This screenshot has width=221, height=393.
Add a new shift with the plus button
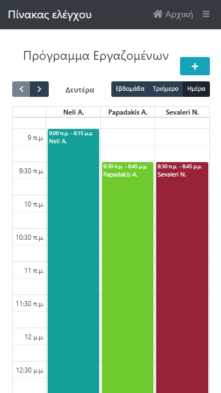coord(195,66)
